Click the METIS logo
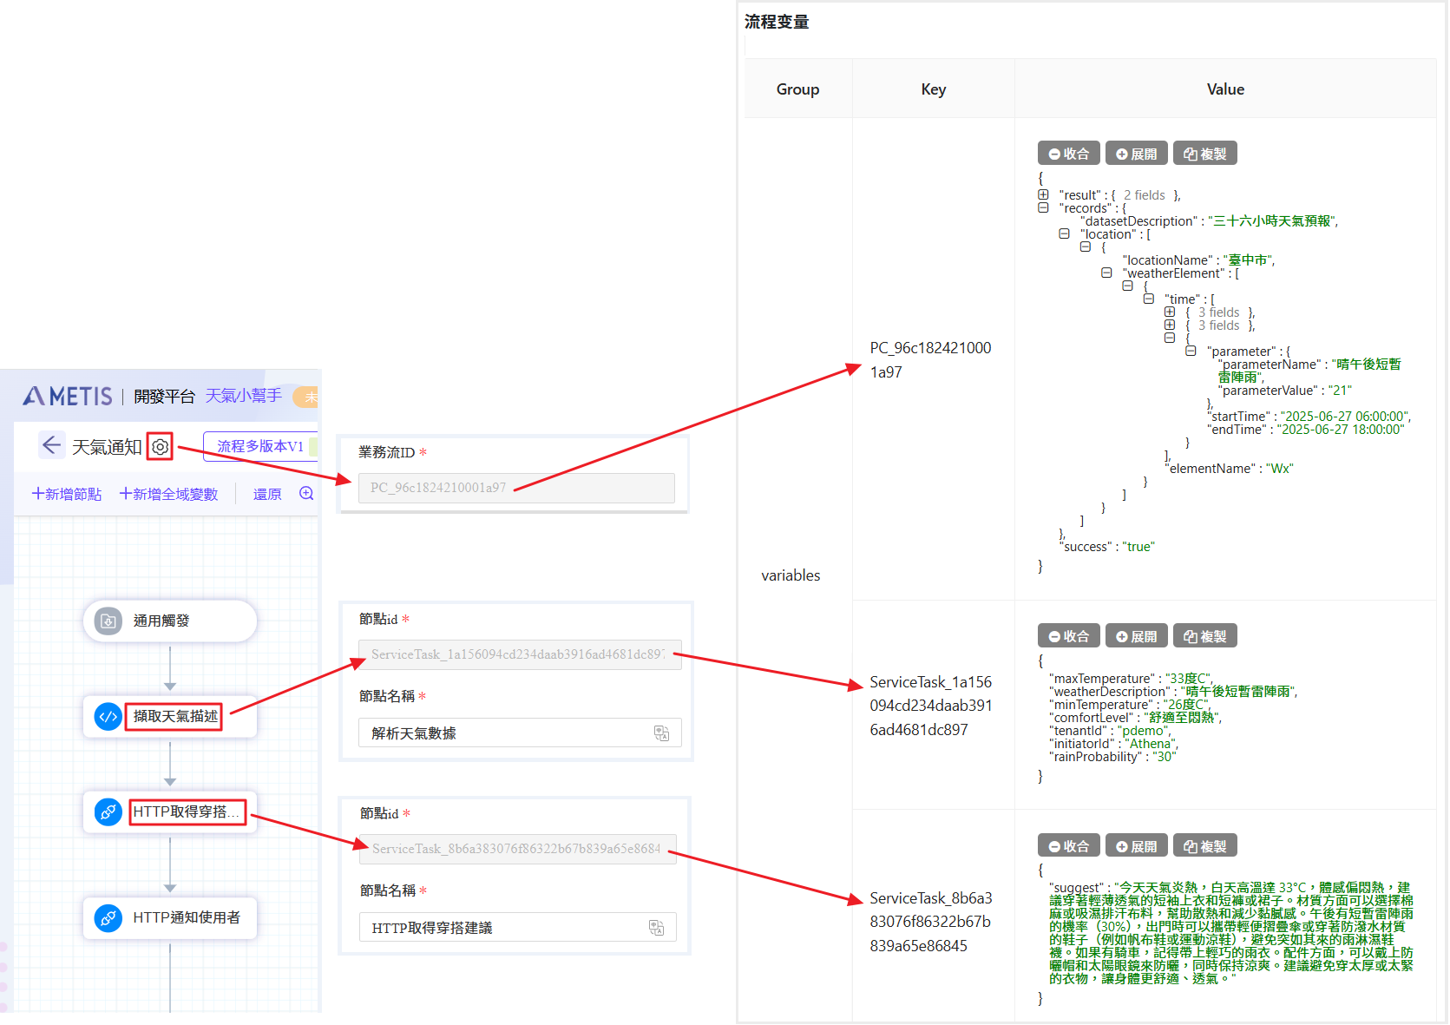1450x1025 pixels. (68, 397)
